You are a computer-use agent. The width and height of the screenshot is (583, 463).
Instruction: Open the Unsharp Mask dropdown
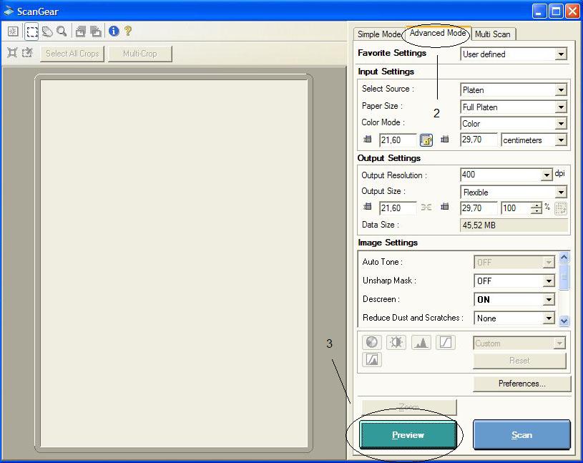[514, 281]
